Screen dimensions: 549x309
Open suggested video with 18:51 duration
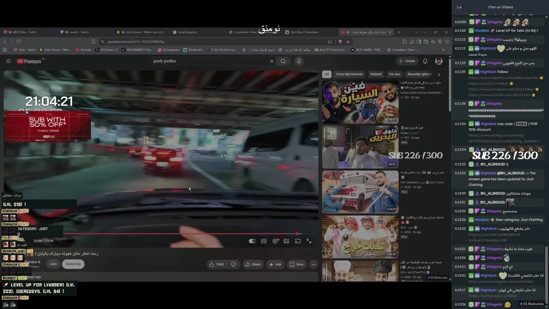pyautogui.click(x=360, y=102)
